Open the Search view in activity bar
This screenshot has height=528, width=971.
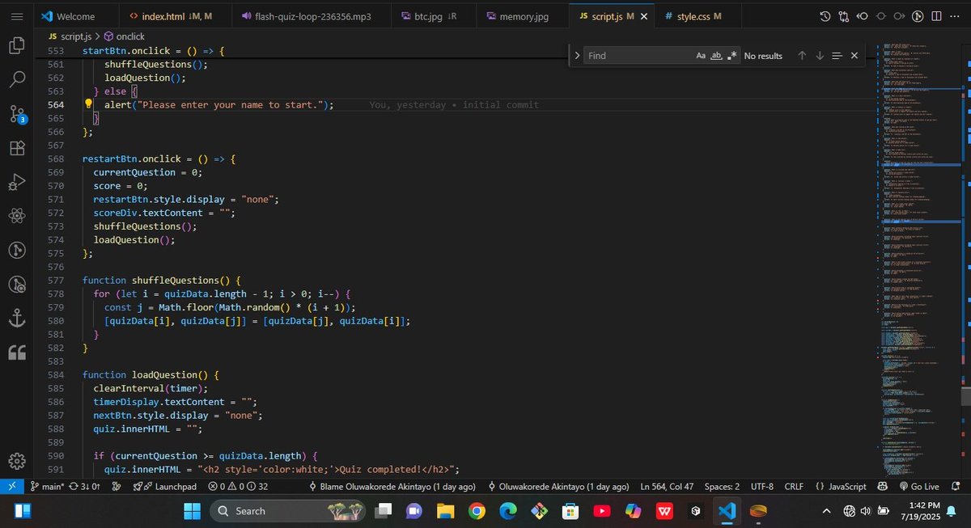tap(17, 79)
